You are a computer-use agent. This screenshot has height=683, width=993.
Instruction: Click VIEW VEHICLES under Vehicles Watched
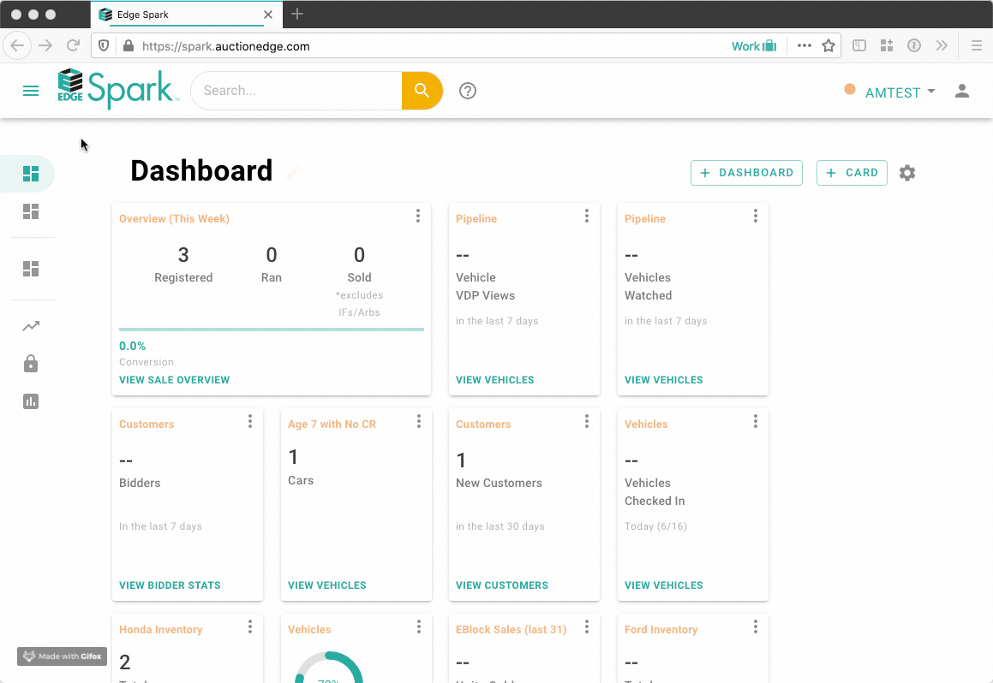664,380
